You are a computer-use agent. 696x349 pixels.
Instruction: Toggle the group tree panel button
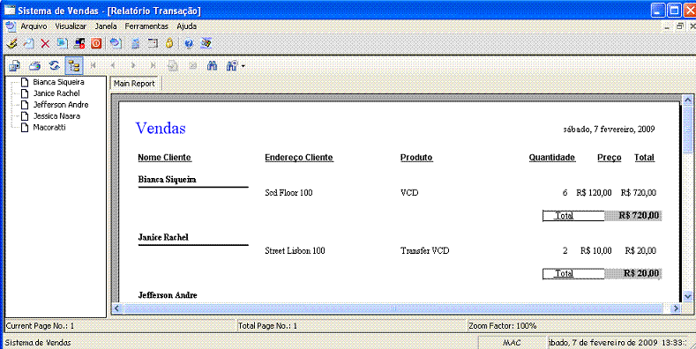click(x=74, y=66)
